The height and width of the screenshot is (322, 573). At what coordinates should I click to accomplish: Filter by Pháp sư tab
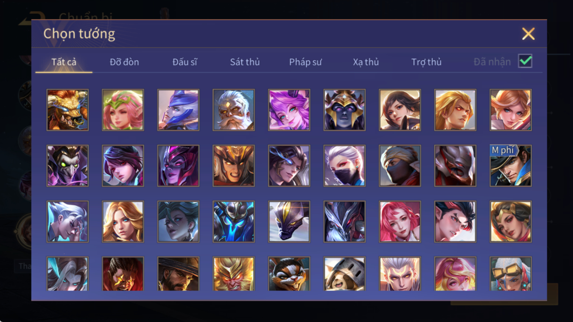point(305,62)
